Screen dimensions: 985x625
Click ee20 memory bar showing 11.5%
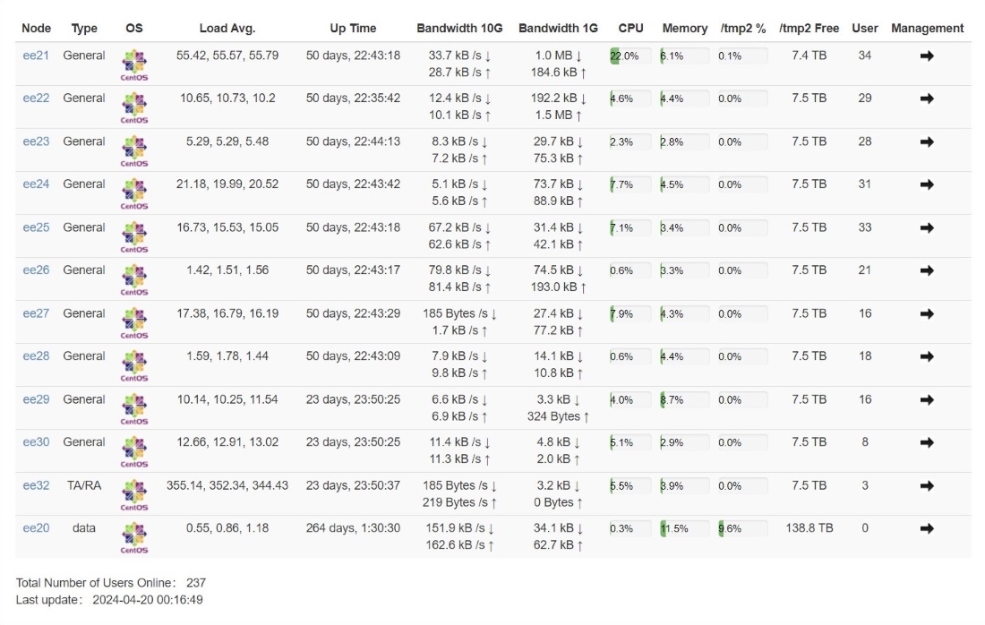685,529
